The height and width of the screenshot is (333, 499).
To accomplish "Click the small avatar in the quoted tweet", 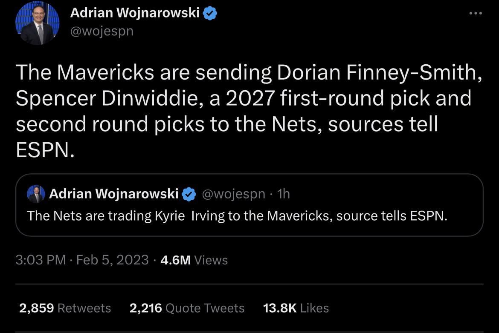I will [36, 194].
